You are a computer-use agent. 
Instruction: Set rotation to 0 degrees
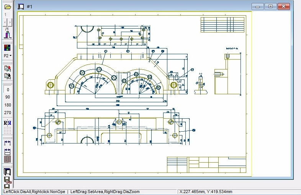click(8, 90)
